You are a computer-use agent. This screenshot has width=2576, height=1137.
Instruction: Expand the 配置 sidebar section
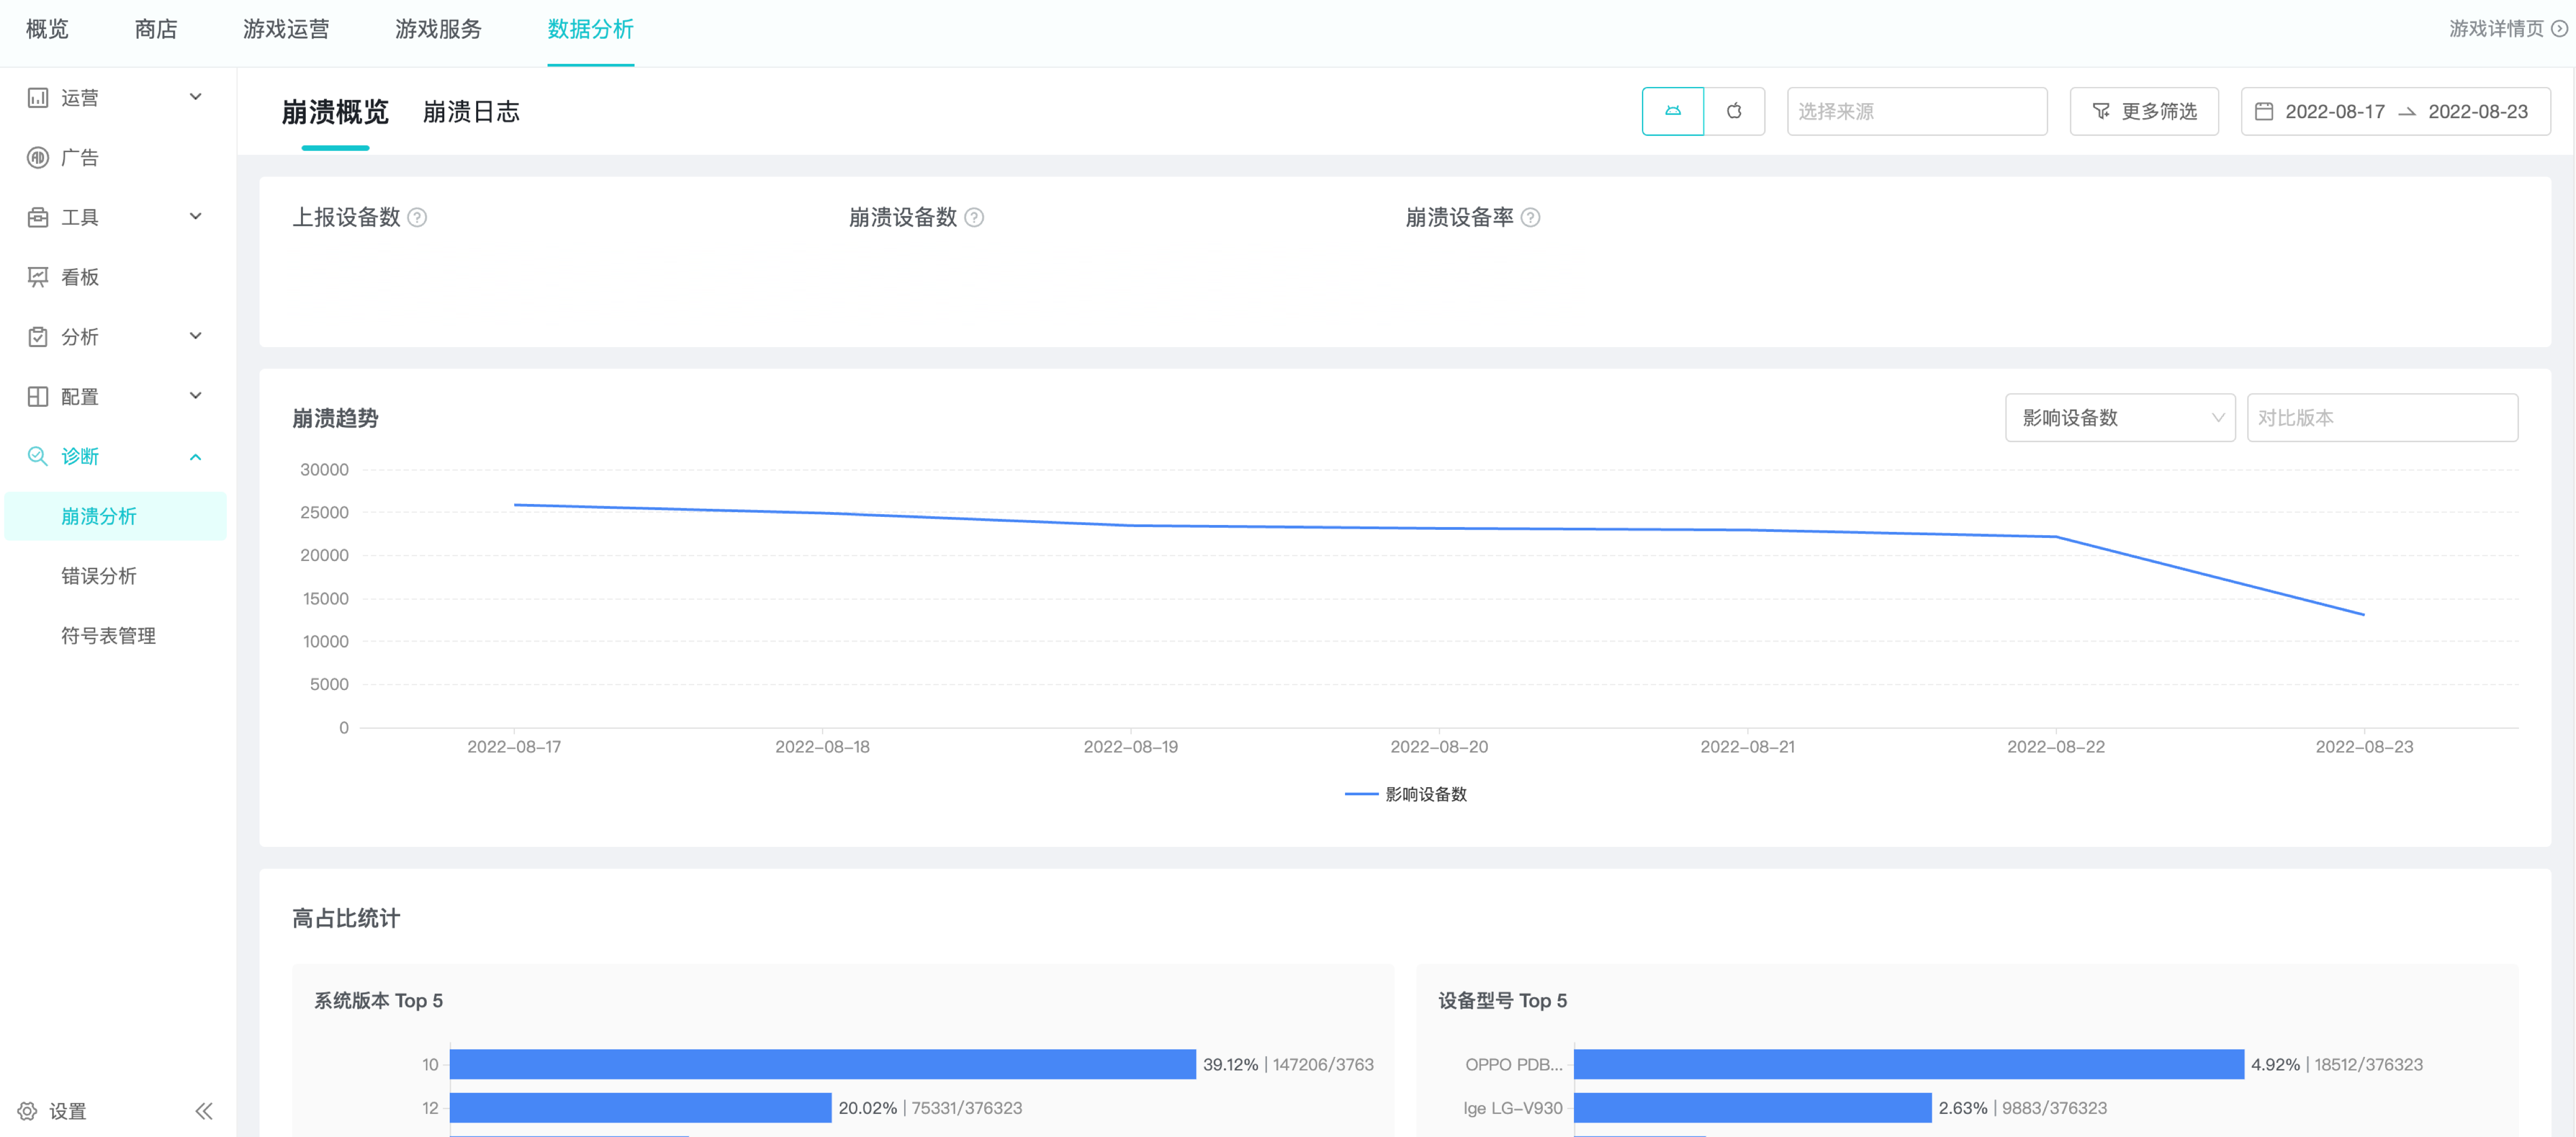[x=196, y=396]
